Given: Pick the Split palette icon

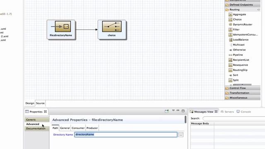Looking at the screenshot, I should tap(230, 80).
